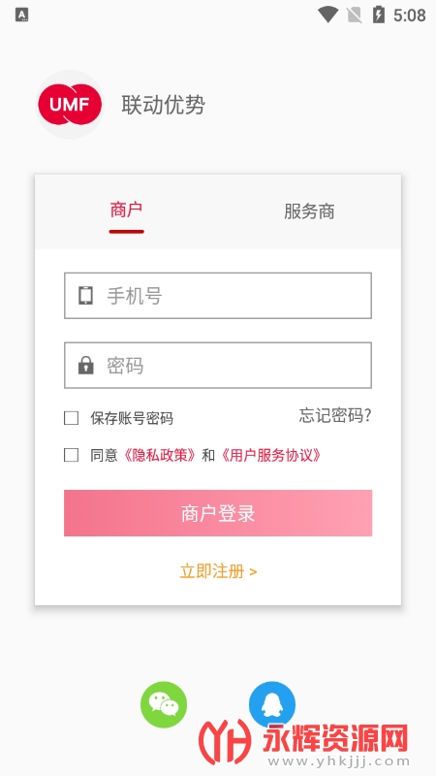The width and height of the screenshot is (436, 776).
Task: Switch to the 服务商 tab
Action: [x=309, y=211]
